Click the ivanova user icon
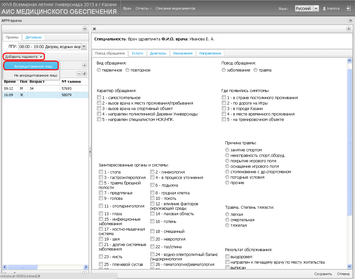355x279 pixels. tap(324, 9)
